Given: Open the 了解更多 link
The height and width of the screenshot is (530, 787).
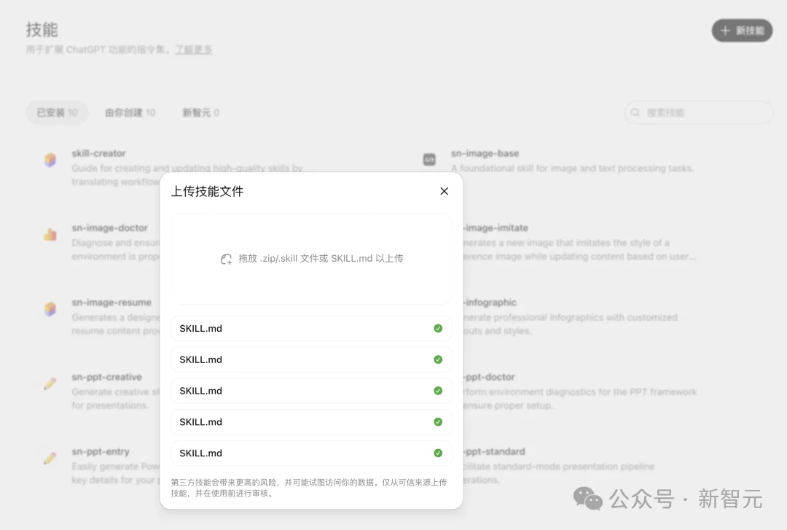Looking at the screenshot, I should (x=193, y=50).
